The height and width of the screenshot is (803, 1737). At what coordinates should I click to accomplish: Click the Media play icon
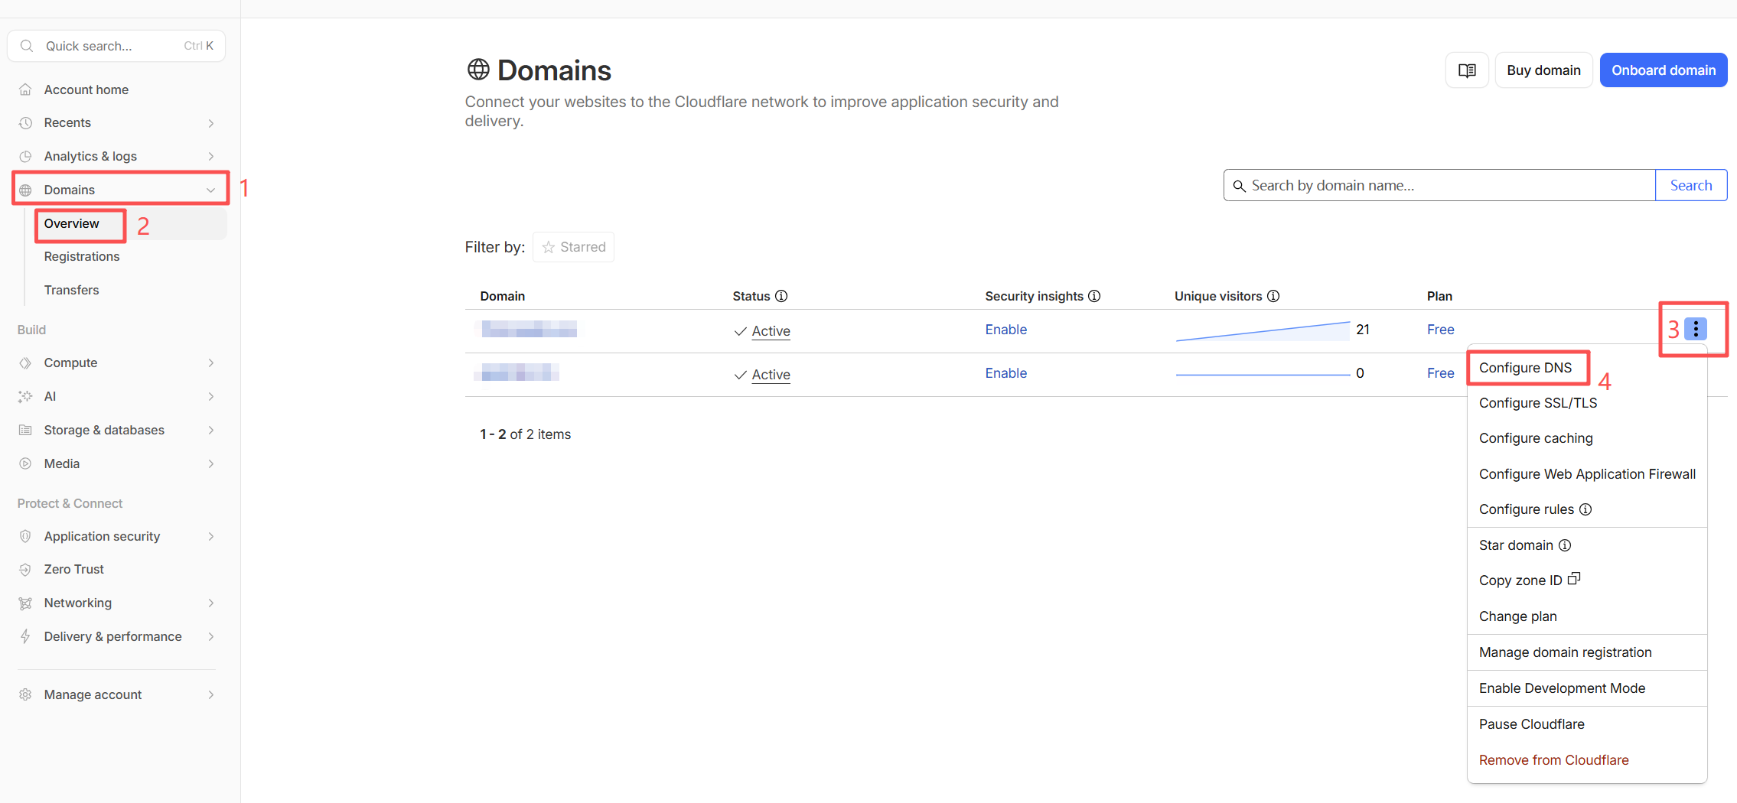coord(25,463)
